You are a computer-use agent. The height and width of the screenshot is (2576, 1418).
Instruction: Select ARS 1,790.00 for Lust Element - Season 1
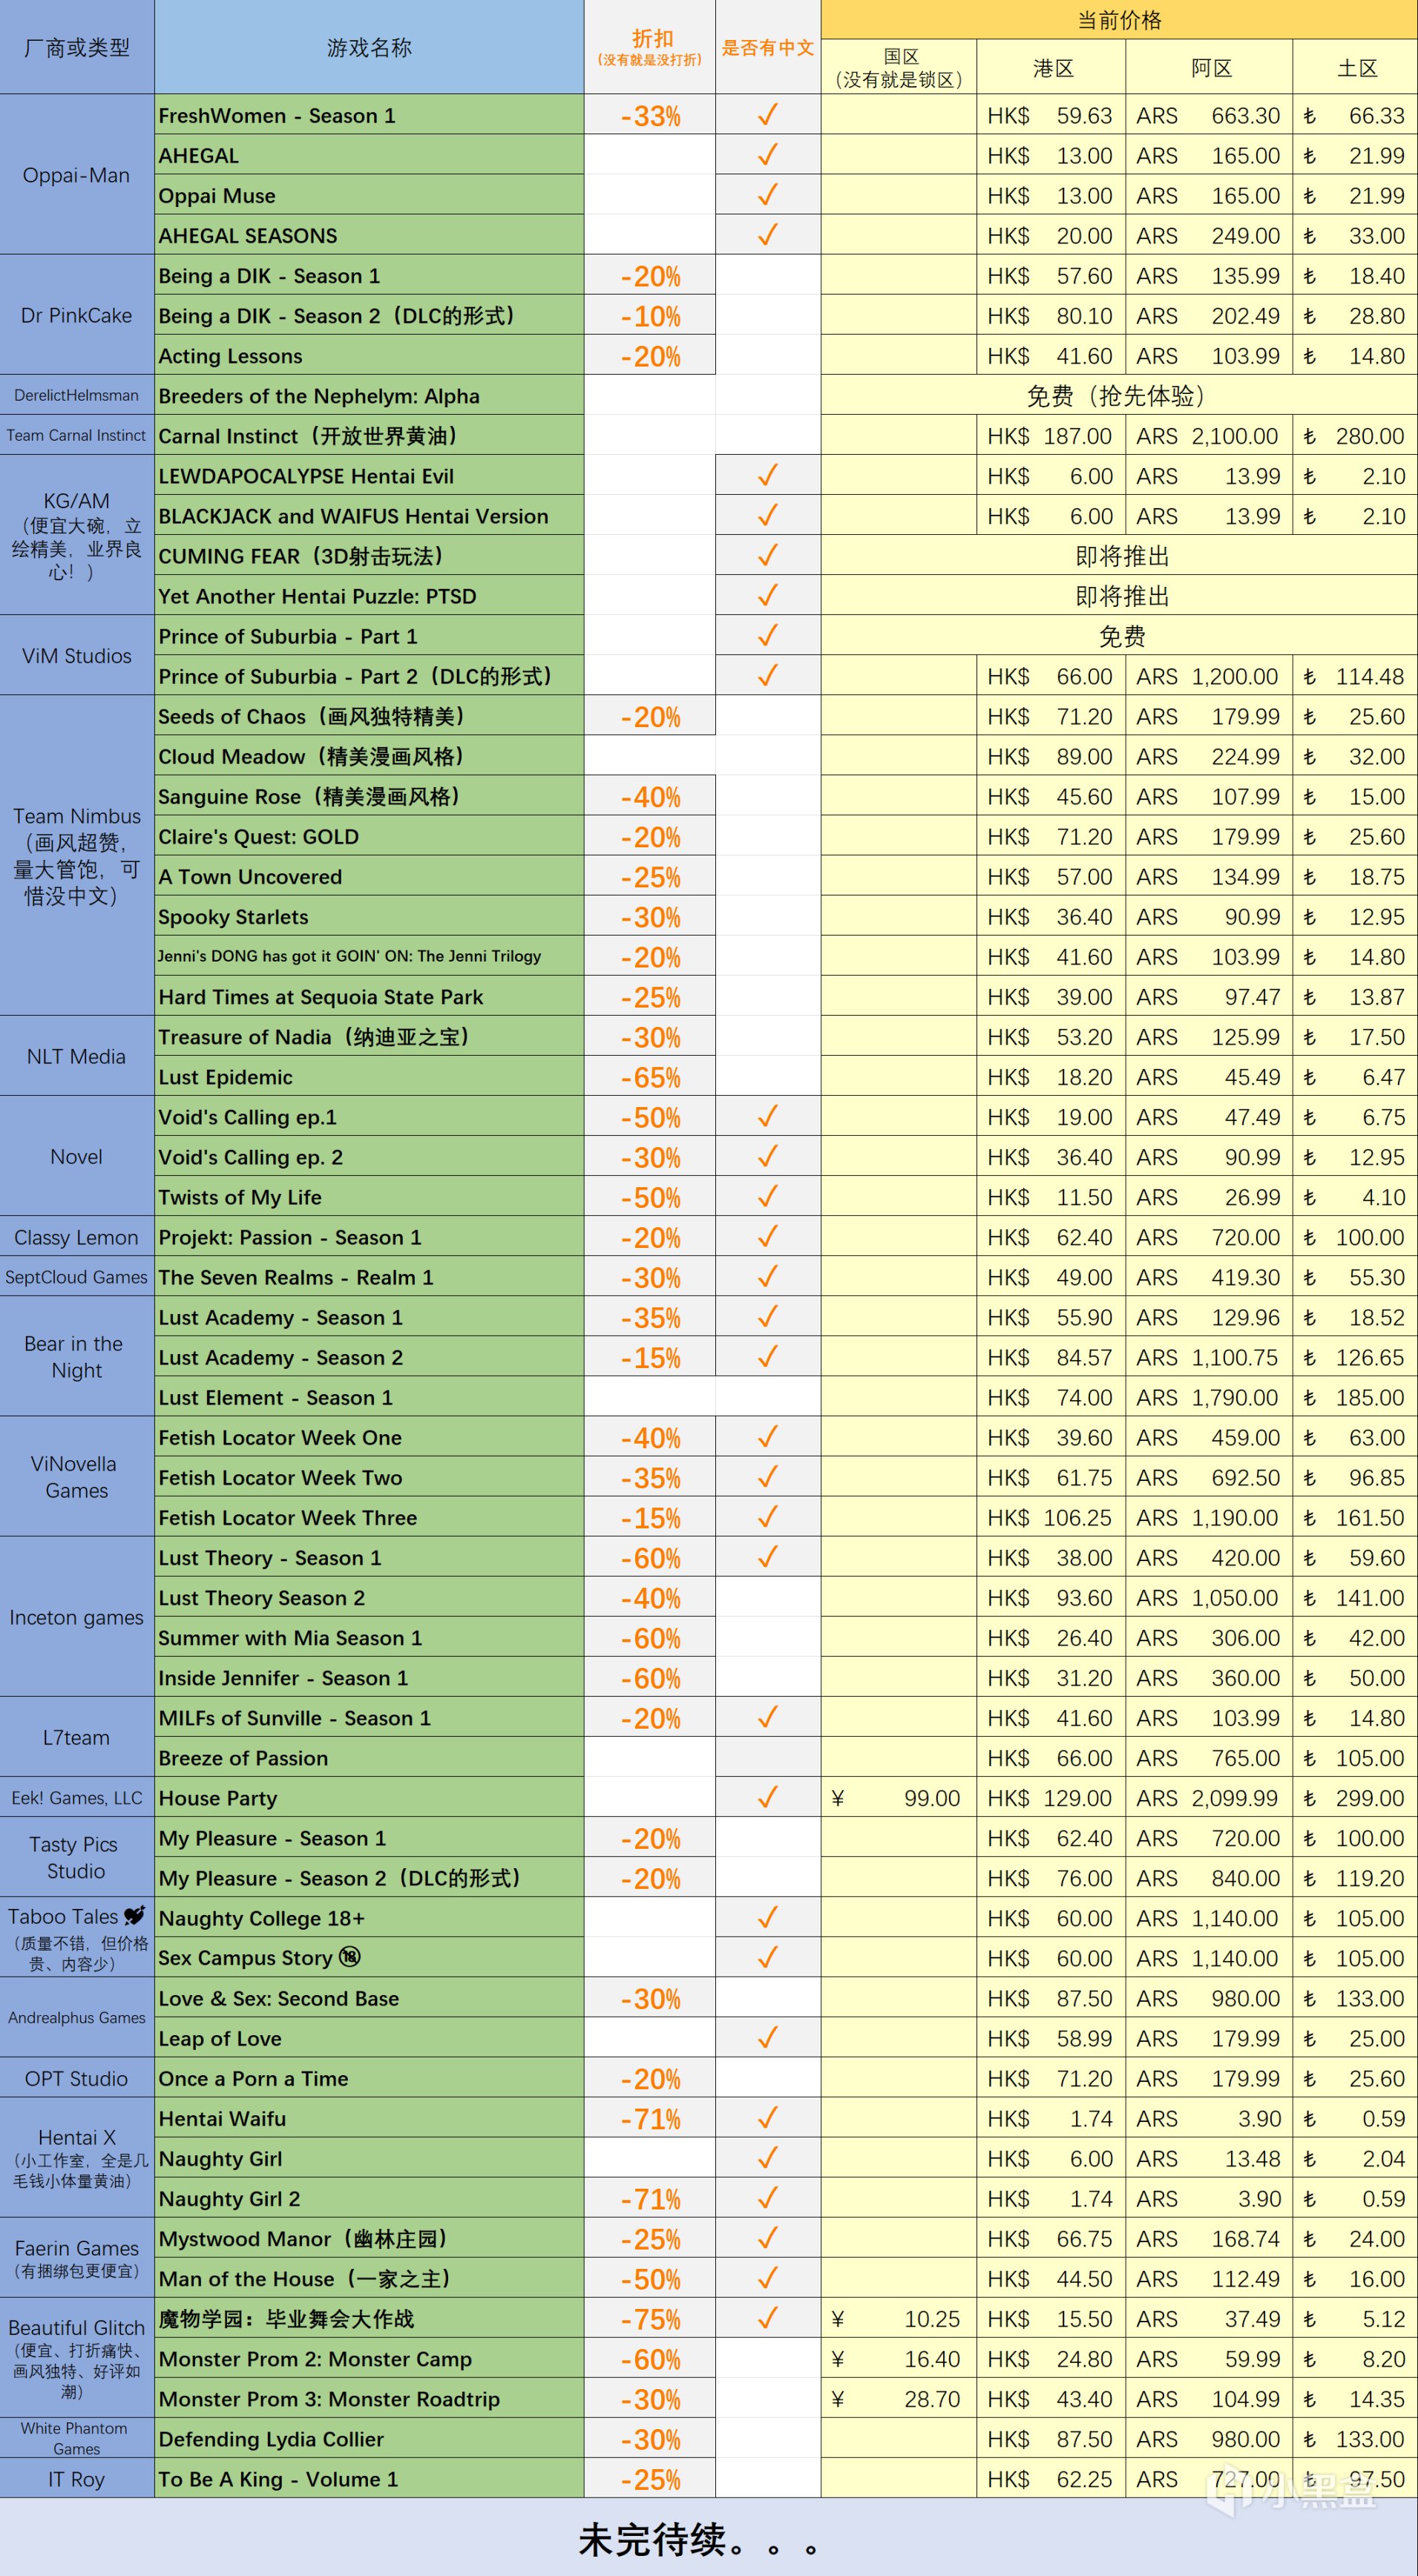click(x=1209, y=1397)
